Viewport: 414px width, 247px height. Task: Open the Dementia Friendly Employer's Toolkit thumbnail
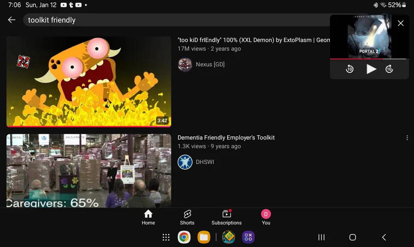click(x=89, y=171)
